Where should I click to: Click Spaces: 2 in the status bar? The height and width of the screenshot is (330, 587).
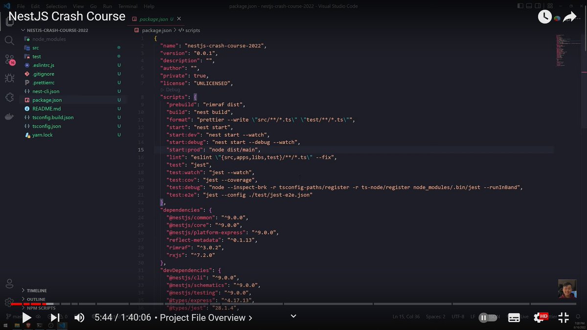click(435, 317)
